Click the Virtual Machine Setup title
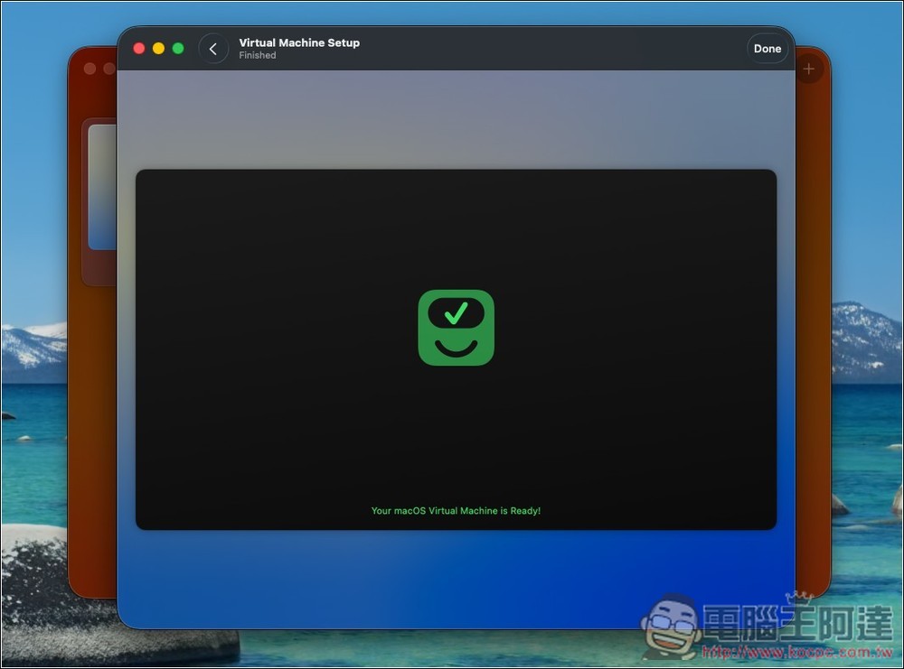This screenshot has height=669, width=904. [299, 42]
